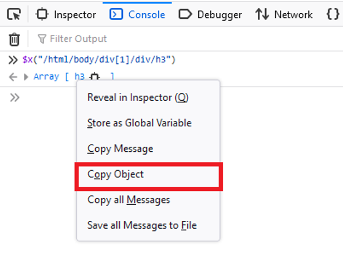Image resolution: width=343 pixels, height=277 pixels.
Task: Select the Console tab
Action: [138, 14]
